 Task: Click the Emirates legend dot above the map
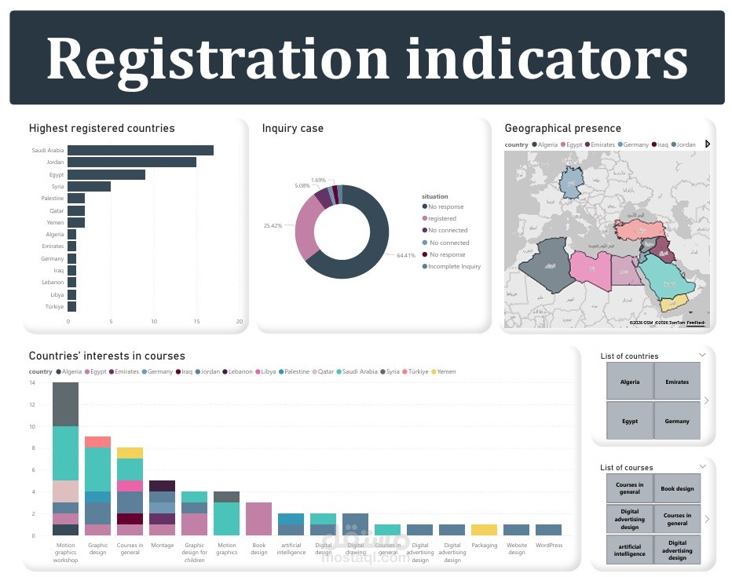pos(588,144)
